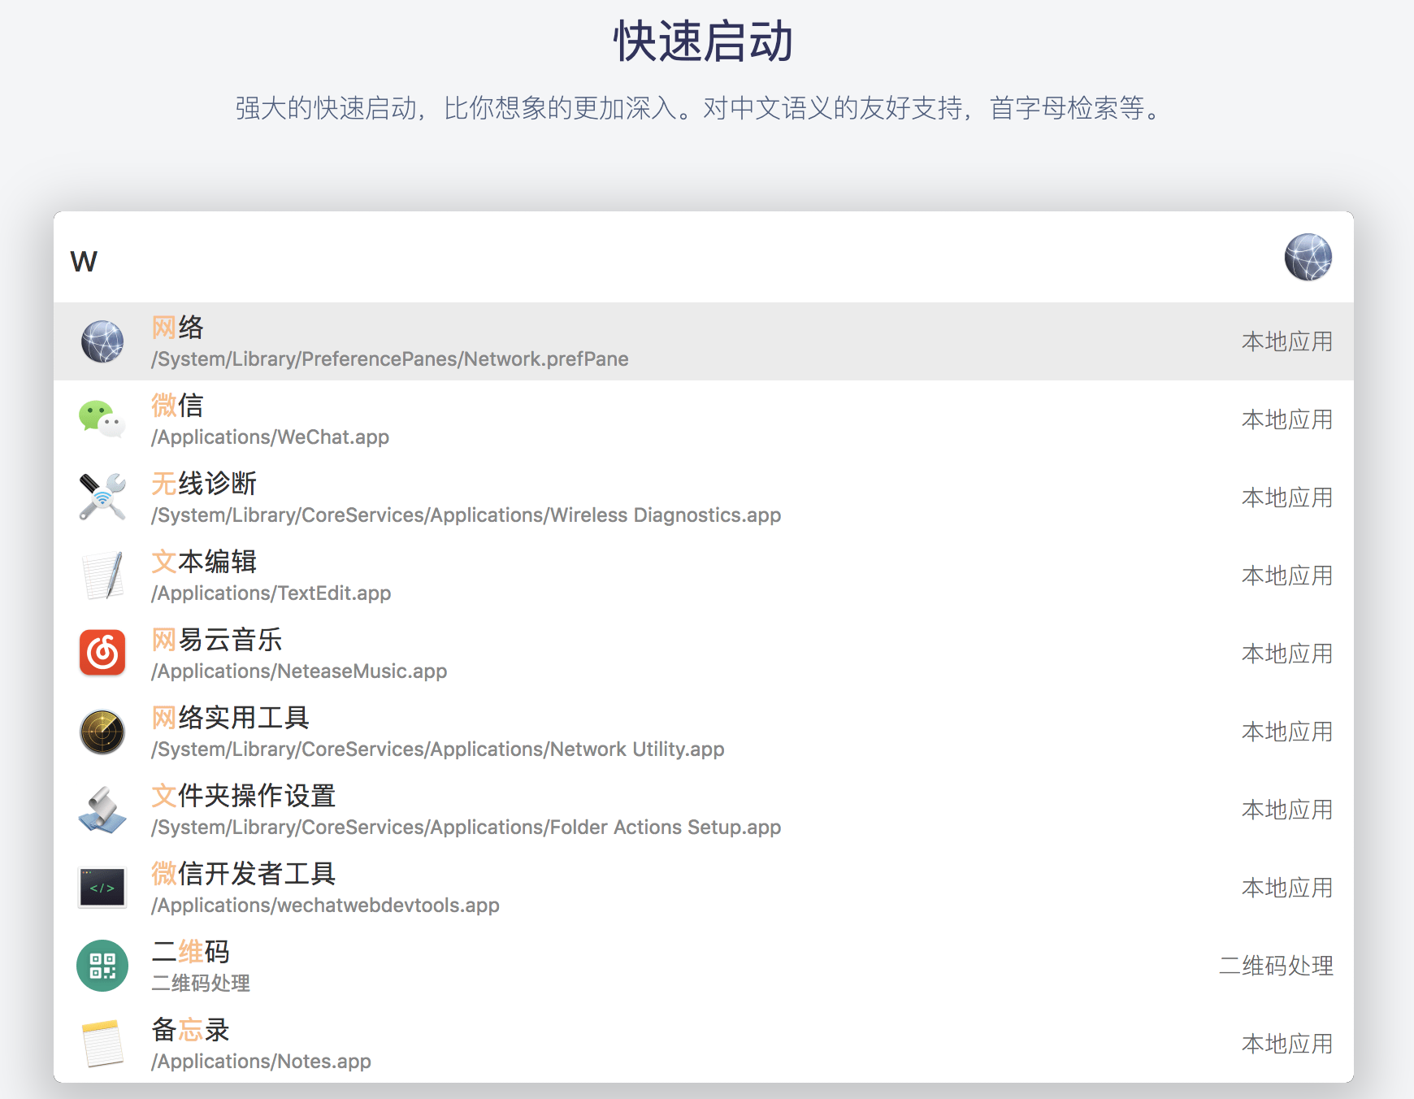
Task: Click the 二维码处理 category tag on the right
Action: click(1276, 966)
